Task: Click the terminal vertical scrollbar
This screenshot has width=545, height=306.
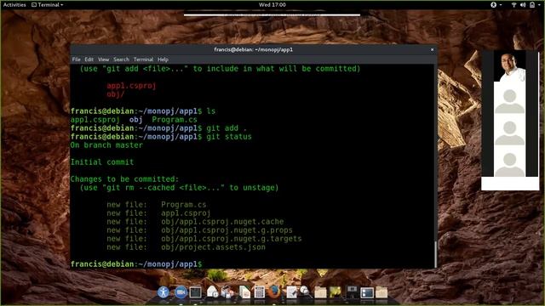Action: coord(435,254)
